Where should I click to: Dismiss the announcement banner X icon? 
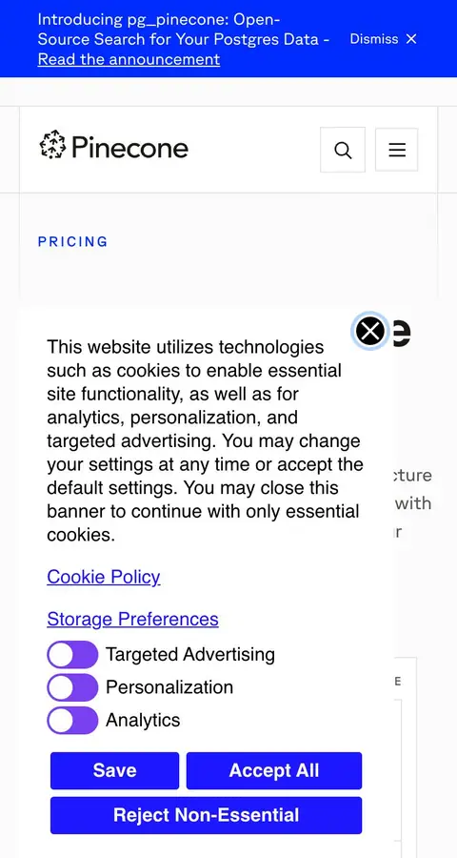[x=411, y=39]
